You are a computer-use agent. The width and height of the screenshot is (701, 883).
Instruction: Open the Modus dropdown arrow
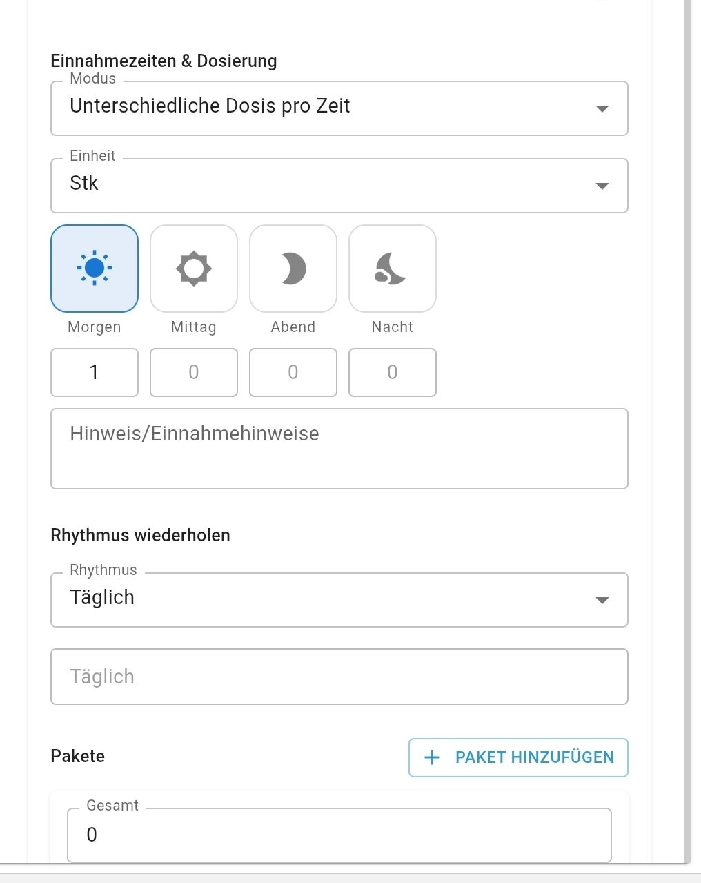(x=602, y=109)
